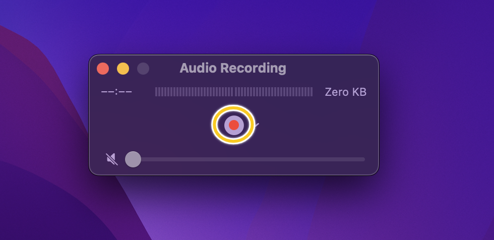This screenshot has width=494, height=240.
Task: Click the elapsed time display showing dashes
Action: coord(116,92)
